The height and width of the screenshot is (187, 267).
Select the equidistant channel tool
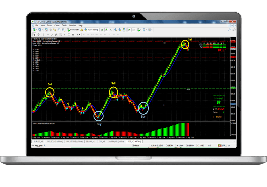(x=56, y=35)
